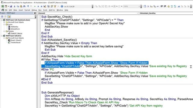The image size is (193, 108).
Task: Click the Insert UserForm toolbar icon
Action: 6,6
